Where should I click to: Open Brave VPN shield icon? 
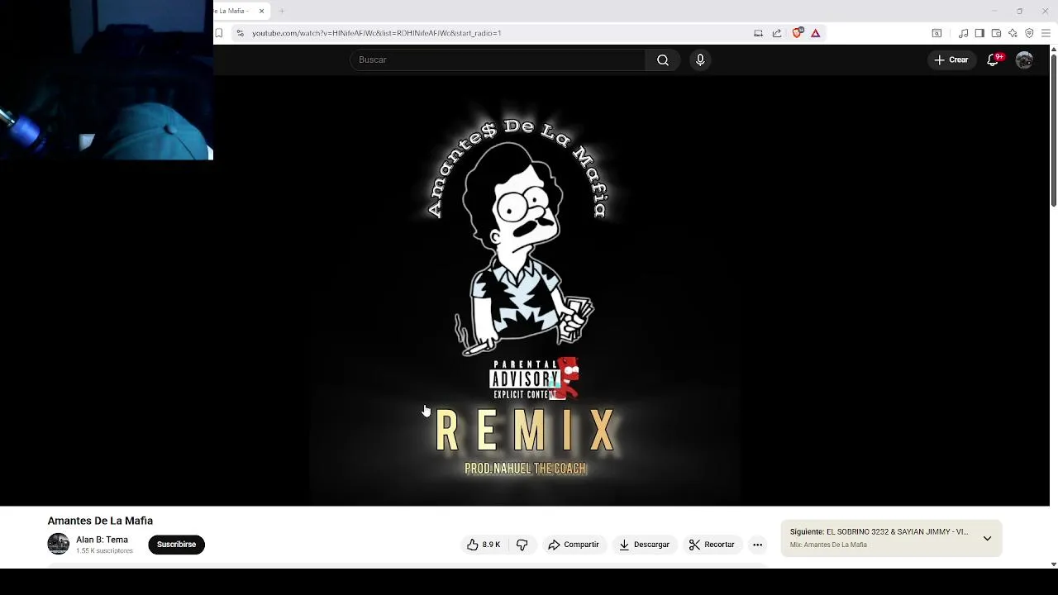(1029, 33)
